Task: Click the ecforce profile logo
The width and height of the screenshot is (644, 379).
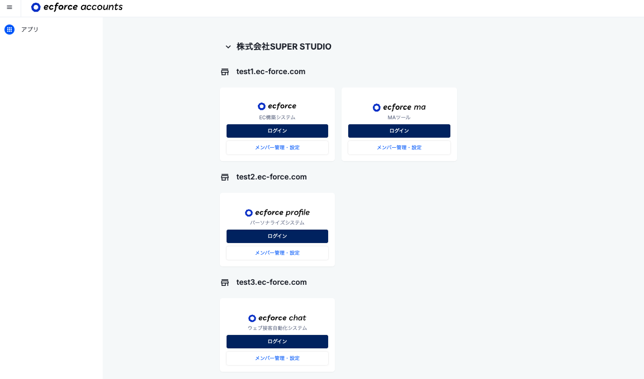Action: pyautogui.click(x=277, y=212)
